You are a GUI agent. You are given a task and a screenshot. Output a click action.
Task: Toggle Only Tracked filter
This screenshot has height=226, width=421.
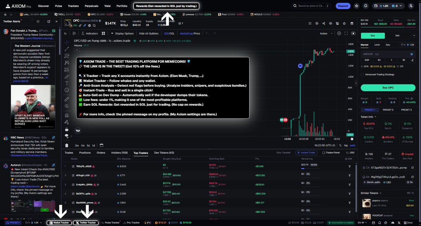(283, 153)
